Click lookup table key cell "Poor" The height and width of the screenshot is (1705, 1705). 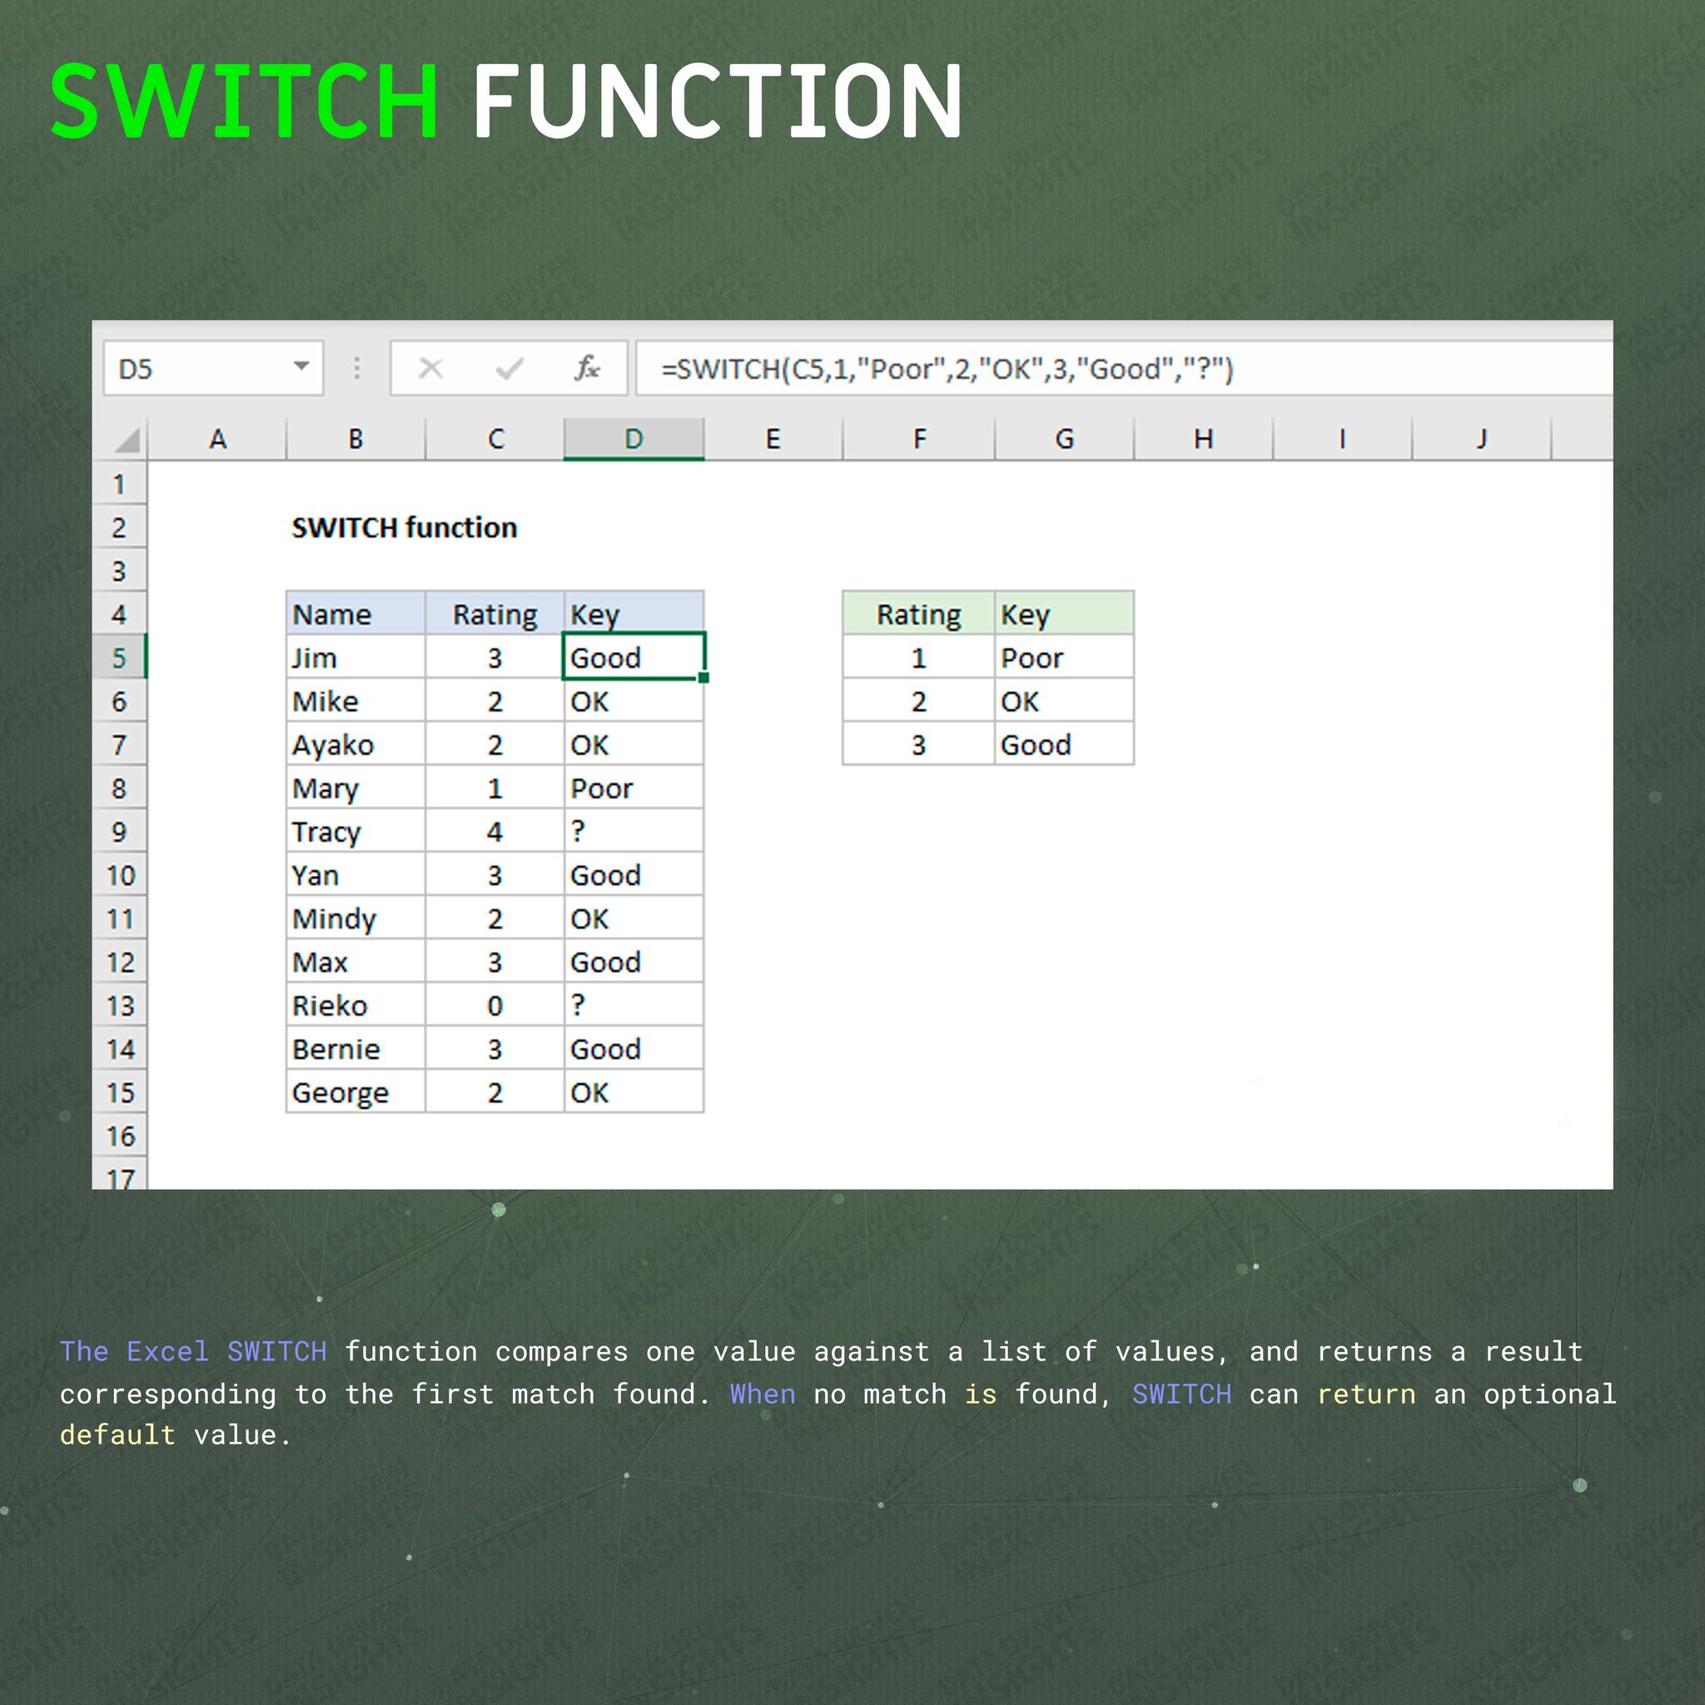click(1064, 658)
